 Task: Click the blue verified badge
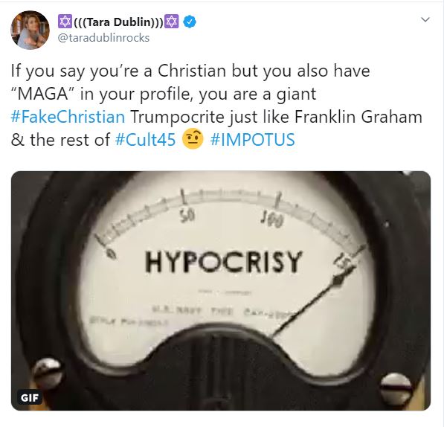pos(190,22)
